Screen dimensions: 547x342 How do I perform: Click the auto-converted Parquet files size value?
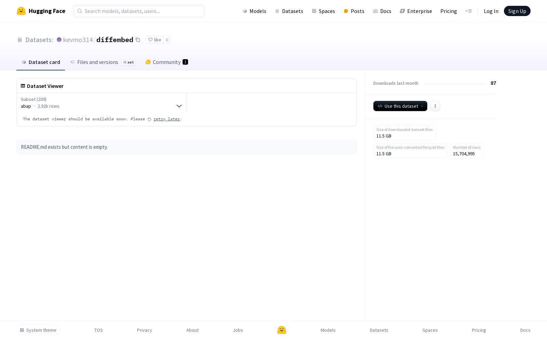(x=384, y=154)
